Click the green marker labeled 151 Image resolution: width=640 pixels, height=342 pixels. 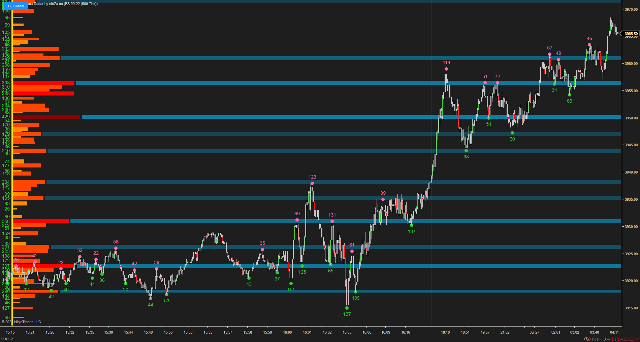tap(291, 283)
